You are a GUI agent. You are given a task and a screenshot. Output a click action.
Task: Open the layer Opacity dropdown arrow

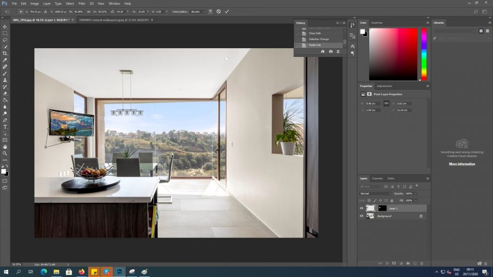[x=416, y=193]
